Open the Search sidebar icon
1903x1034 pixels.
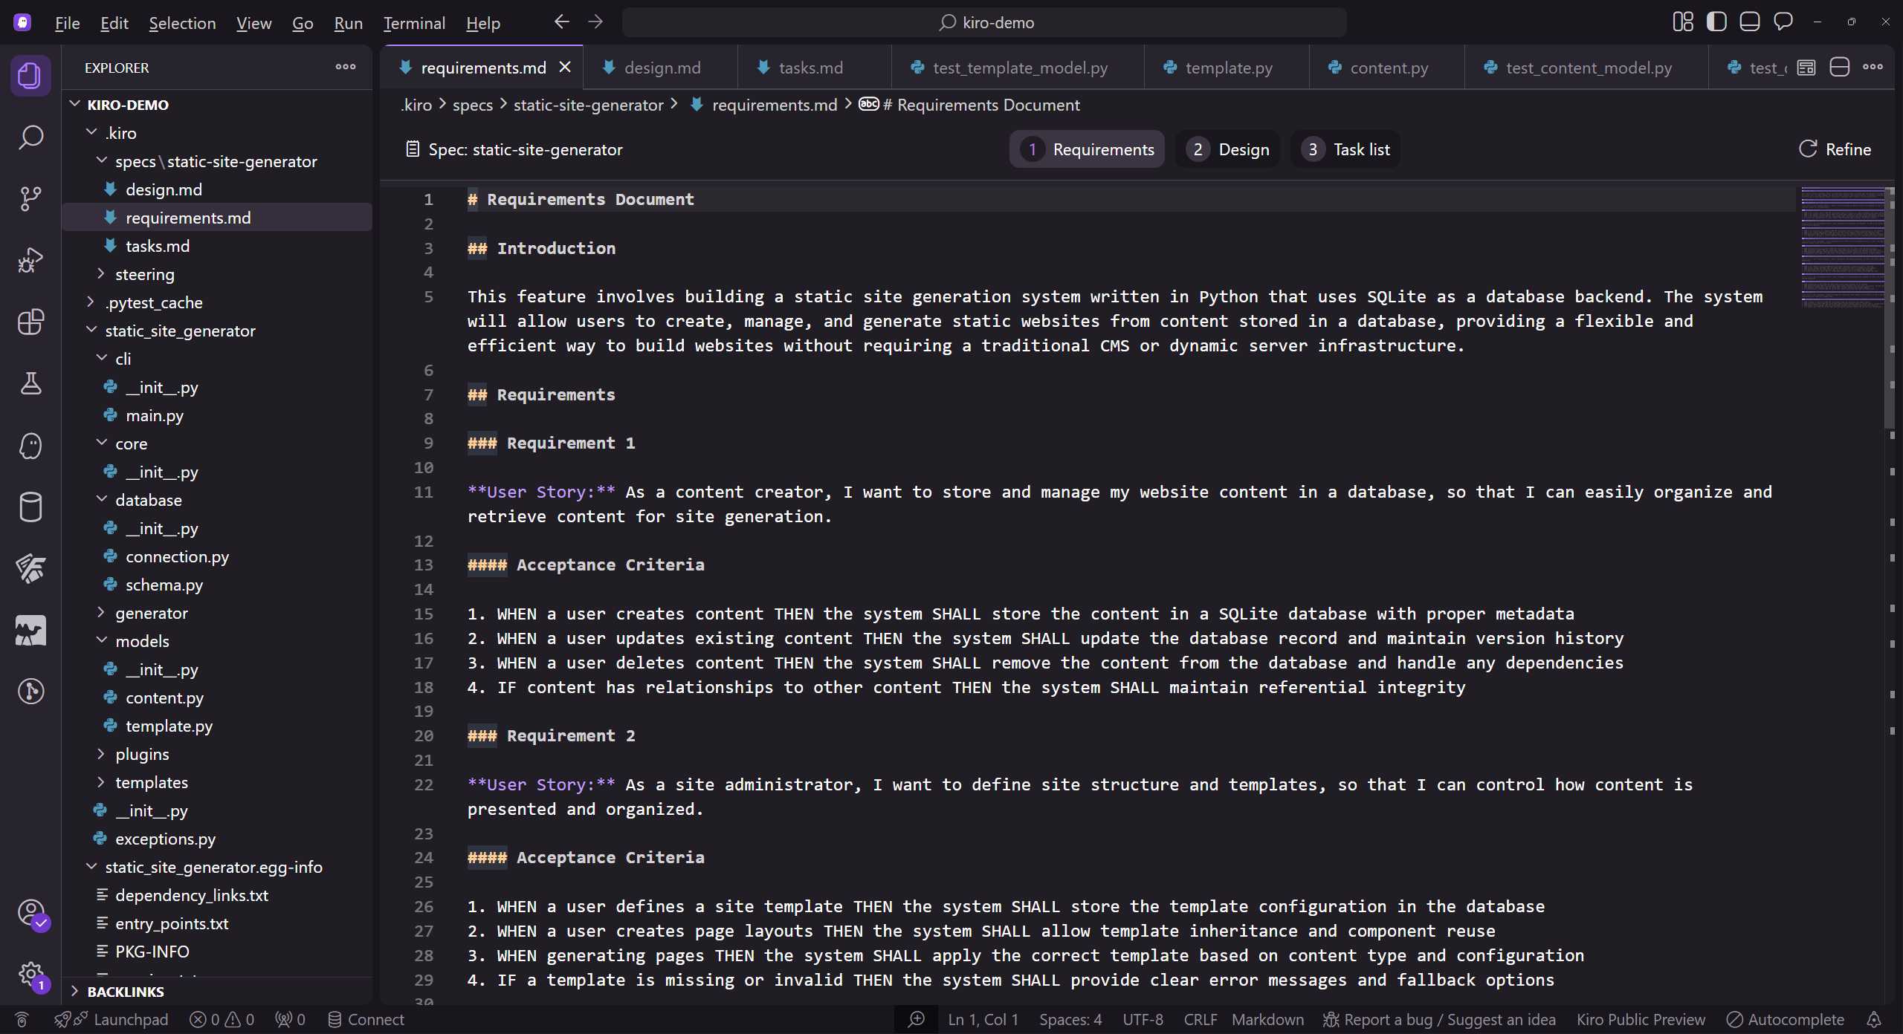tap(30, 137)
